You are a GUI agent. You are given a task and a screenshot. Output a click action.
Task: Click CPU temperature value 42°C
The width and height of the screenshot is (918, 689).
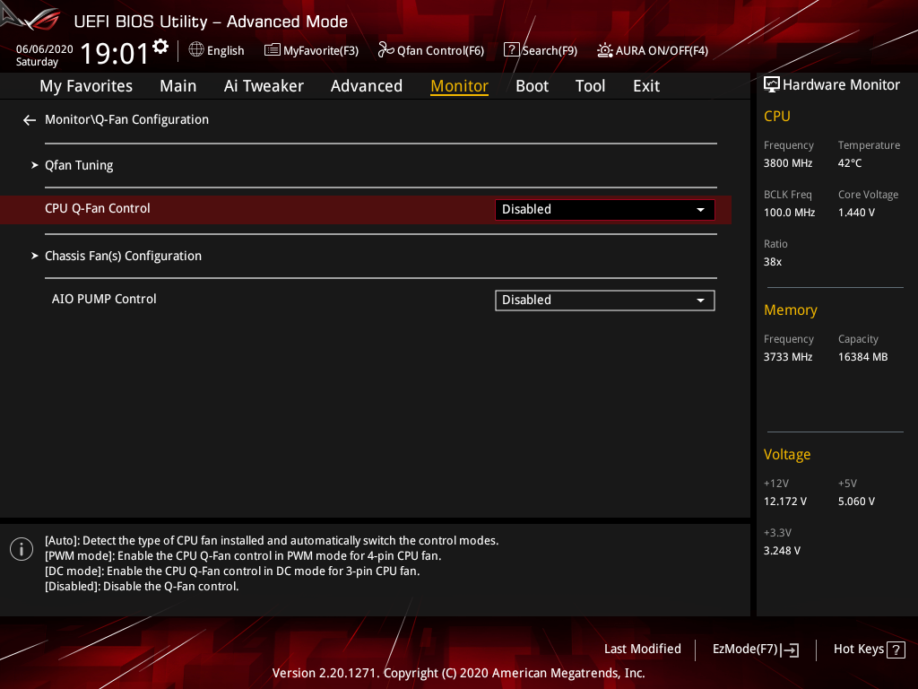click(x=850, y=163)
